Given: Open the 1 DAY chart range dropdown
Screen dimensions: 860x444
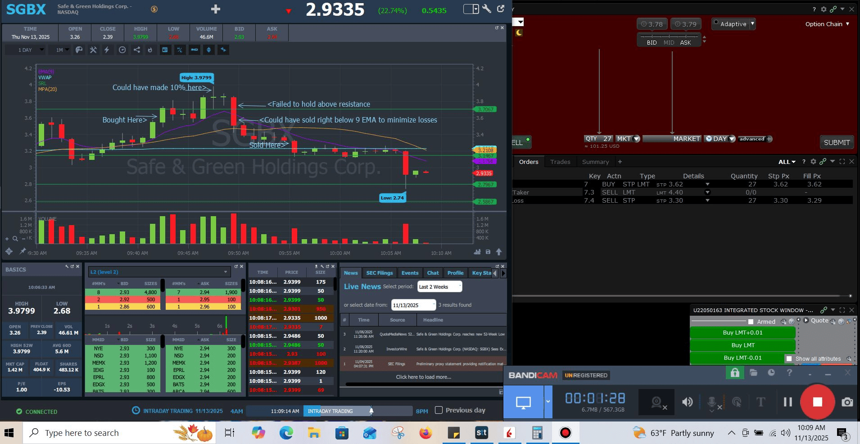Looking at the screenshot, I should (25, 50).
